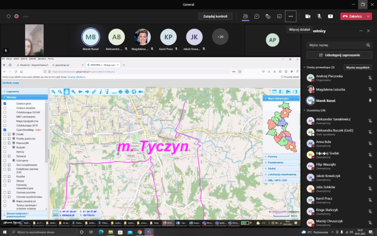Enable the NMT-cieniowanie layer
Viewport: 377px width, 236px height.
[5, 117]
